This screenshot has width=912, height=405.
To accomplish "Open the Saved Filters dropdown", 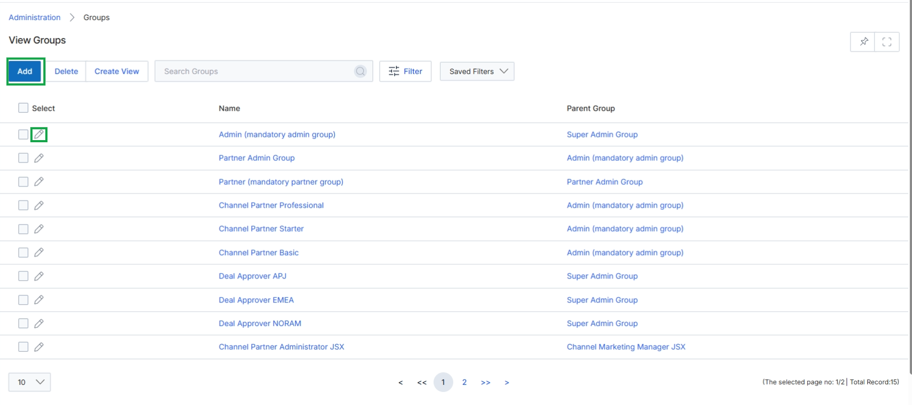I will click(477, 71).
